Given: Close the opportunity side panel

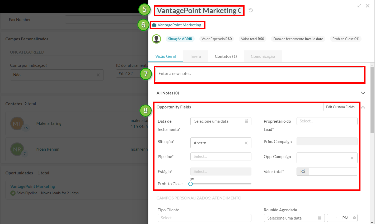Looking at the screenshot, I should 367,6.
